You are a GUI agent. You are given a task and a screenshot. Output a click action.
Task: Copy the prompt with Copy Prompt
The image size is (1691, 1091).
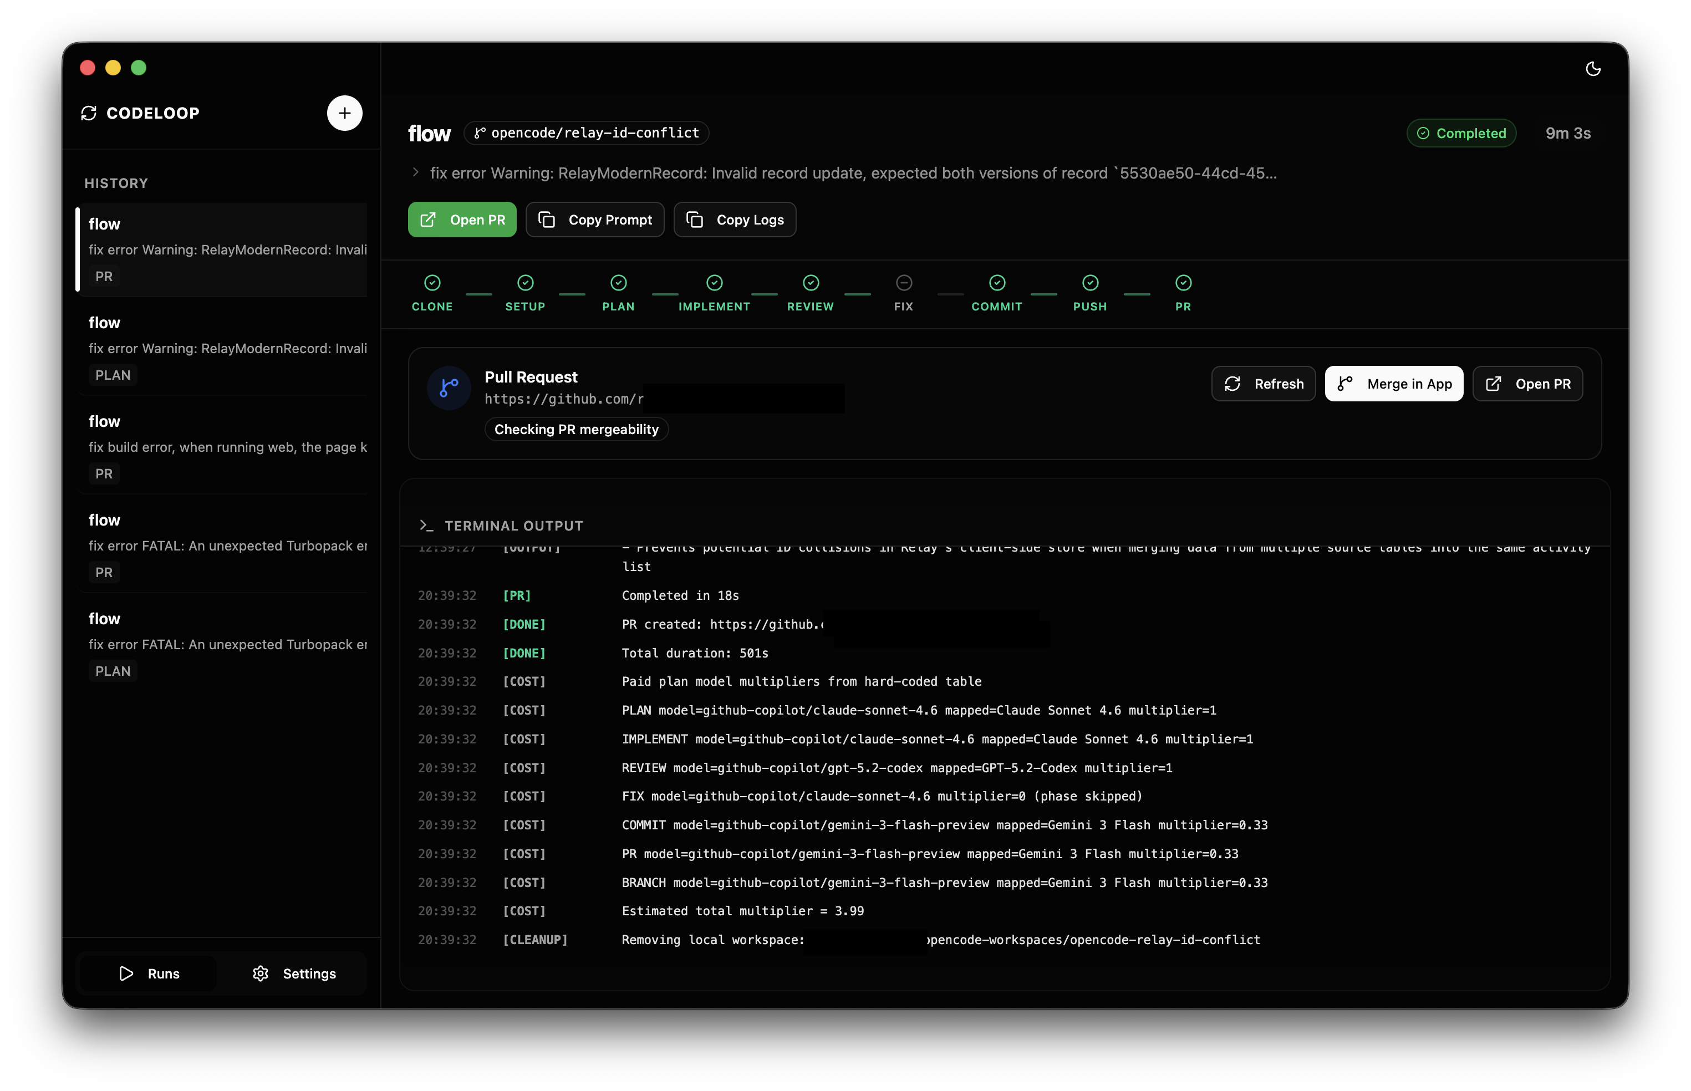pyautogui.click(x=595, y=220)
